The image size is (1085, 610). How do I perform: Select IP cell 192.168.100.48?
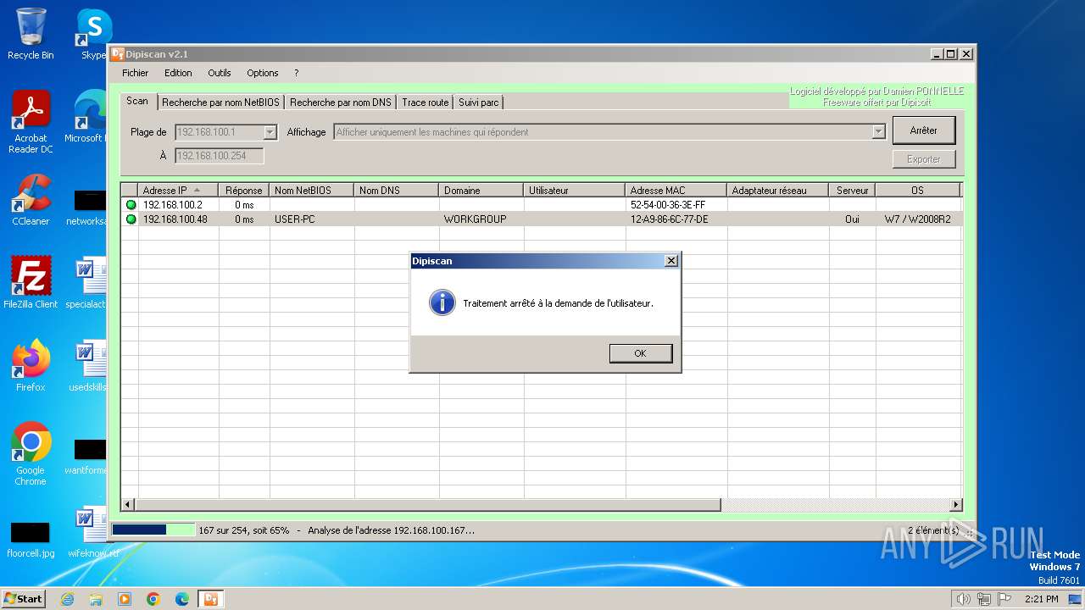[178, 219]
